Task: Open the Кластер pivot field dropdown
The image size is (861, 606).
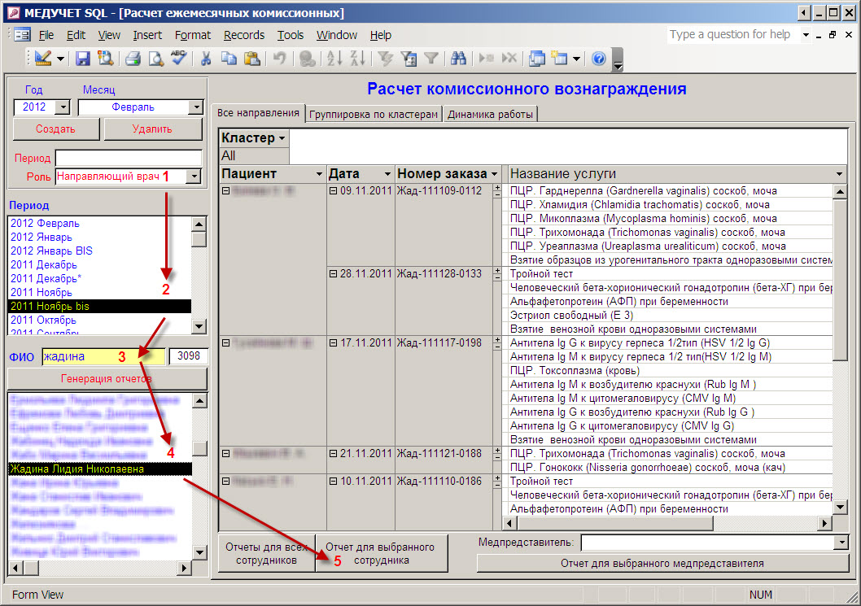Action: (x=282, y=138)
